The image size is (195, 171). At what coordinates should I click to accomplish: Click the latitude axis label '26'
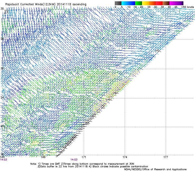pyautogui.click(x=2, y=68)
